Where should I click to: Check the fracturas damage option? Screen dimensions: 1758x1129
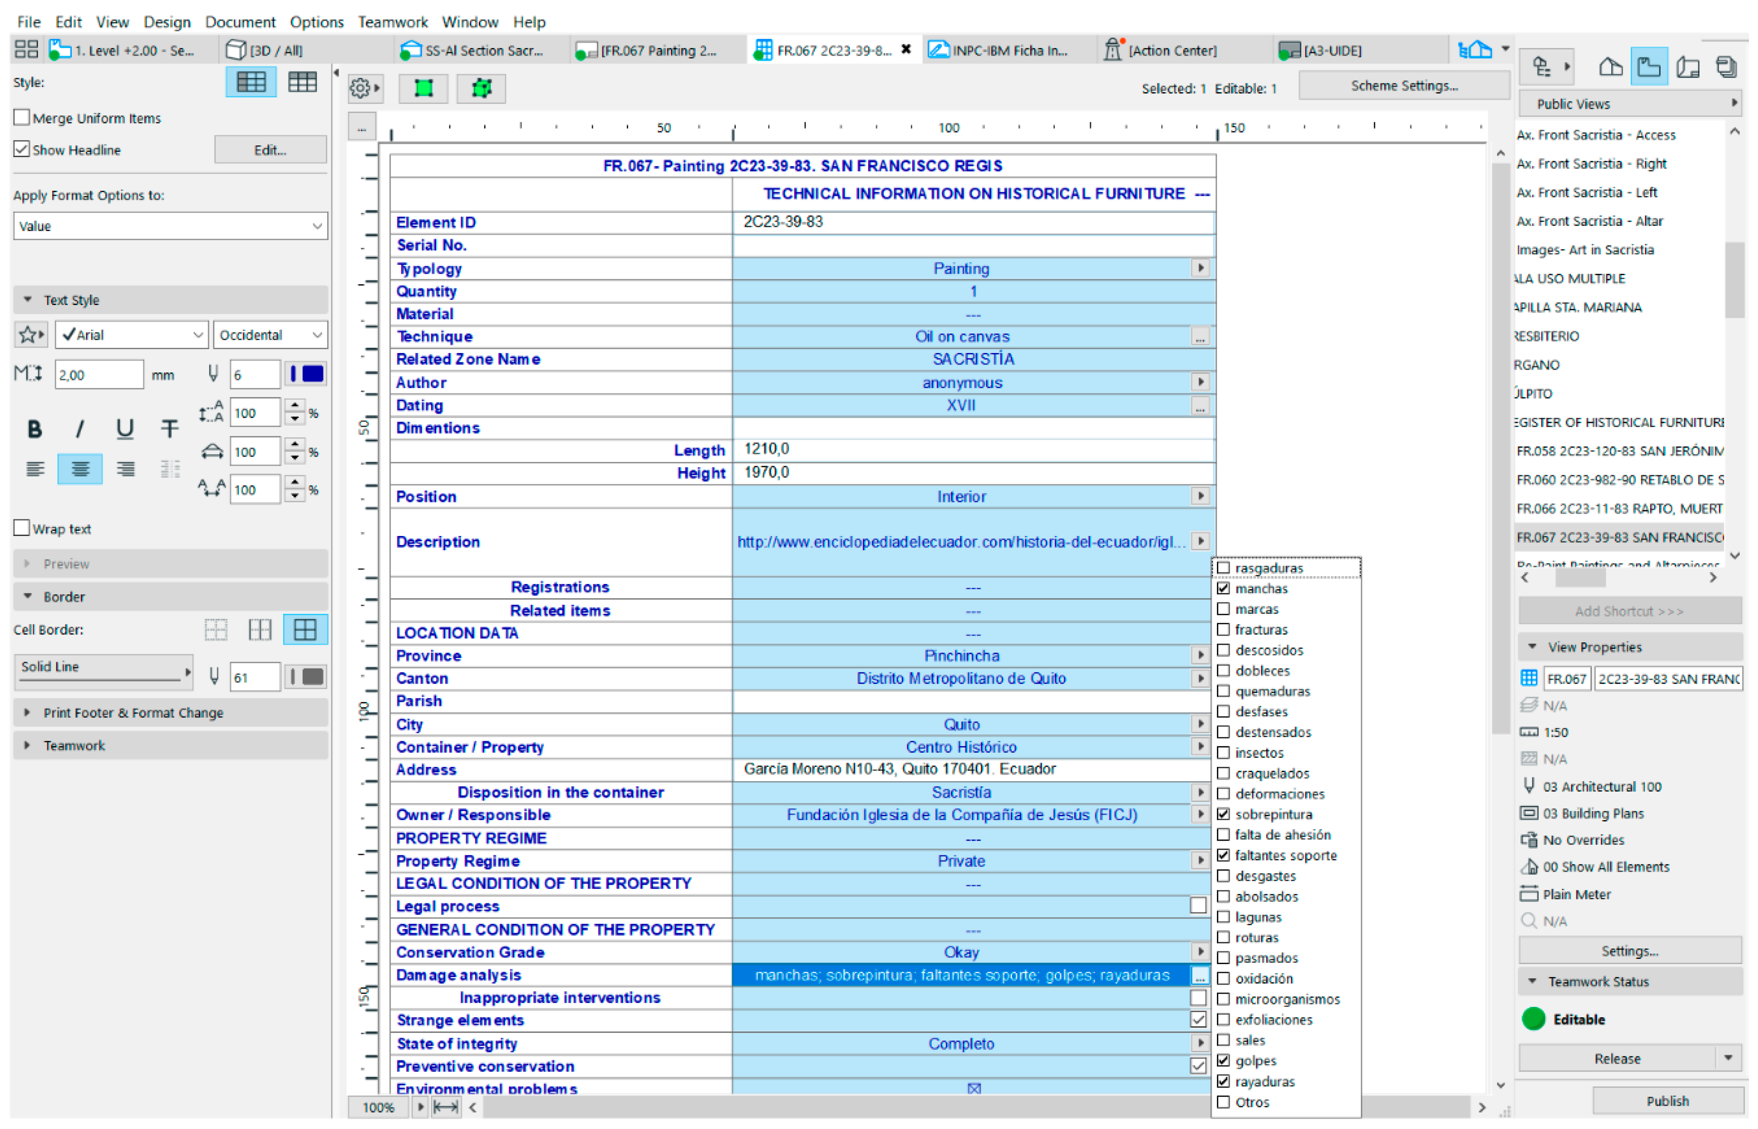tap(1224, 631)
